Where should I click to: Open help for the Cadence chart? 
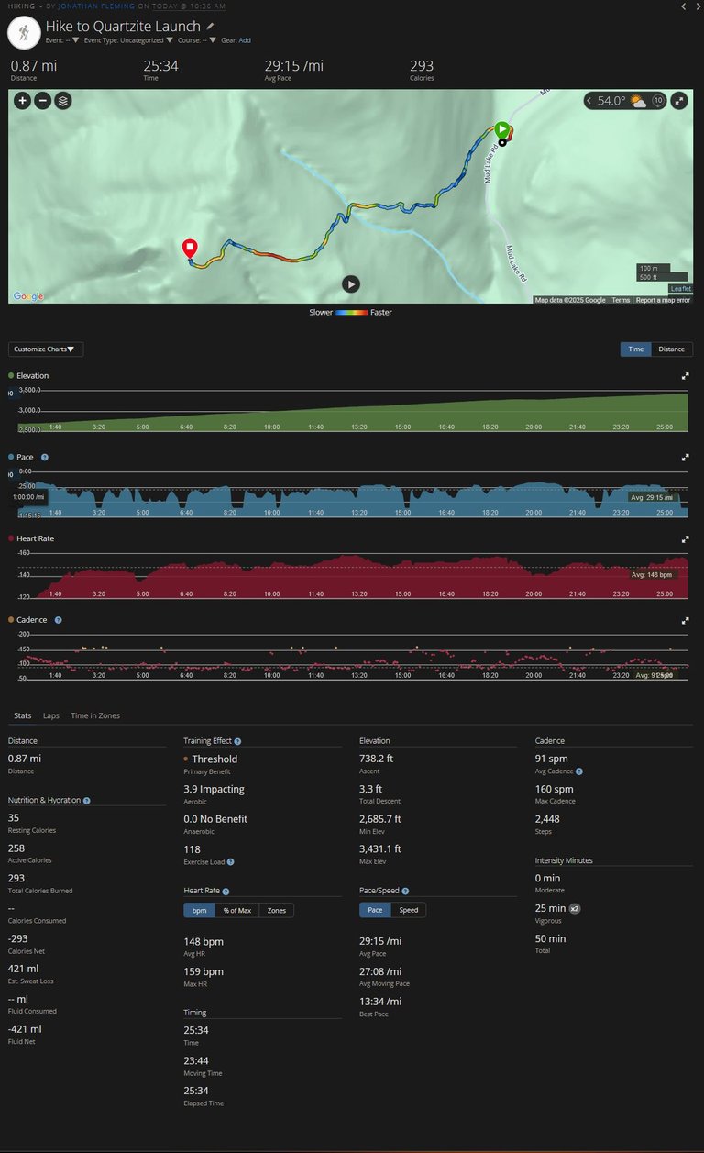click(58, 620)
